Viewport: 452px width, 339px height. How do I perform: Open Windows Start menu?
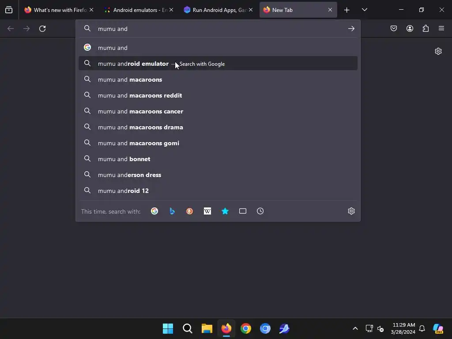[168, 328]
